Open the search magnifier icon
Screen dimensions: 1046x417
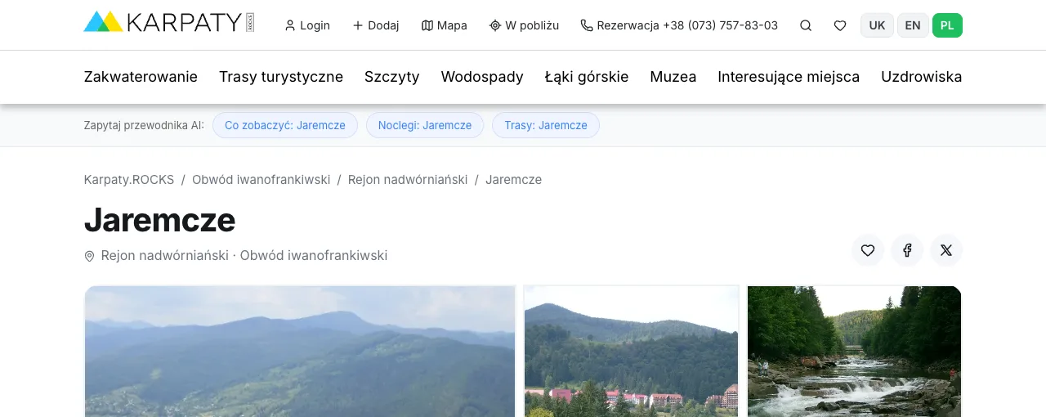(806, 25)
